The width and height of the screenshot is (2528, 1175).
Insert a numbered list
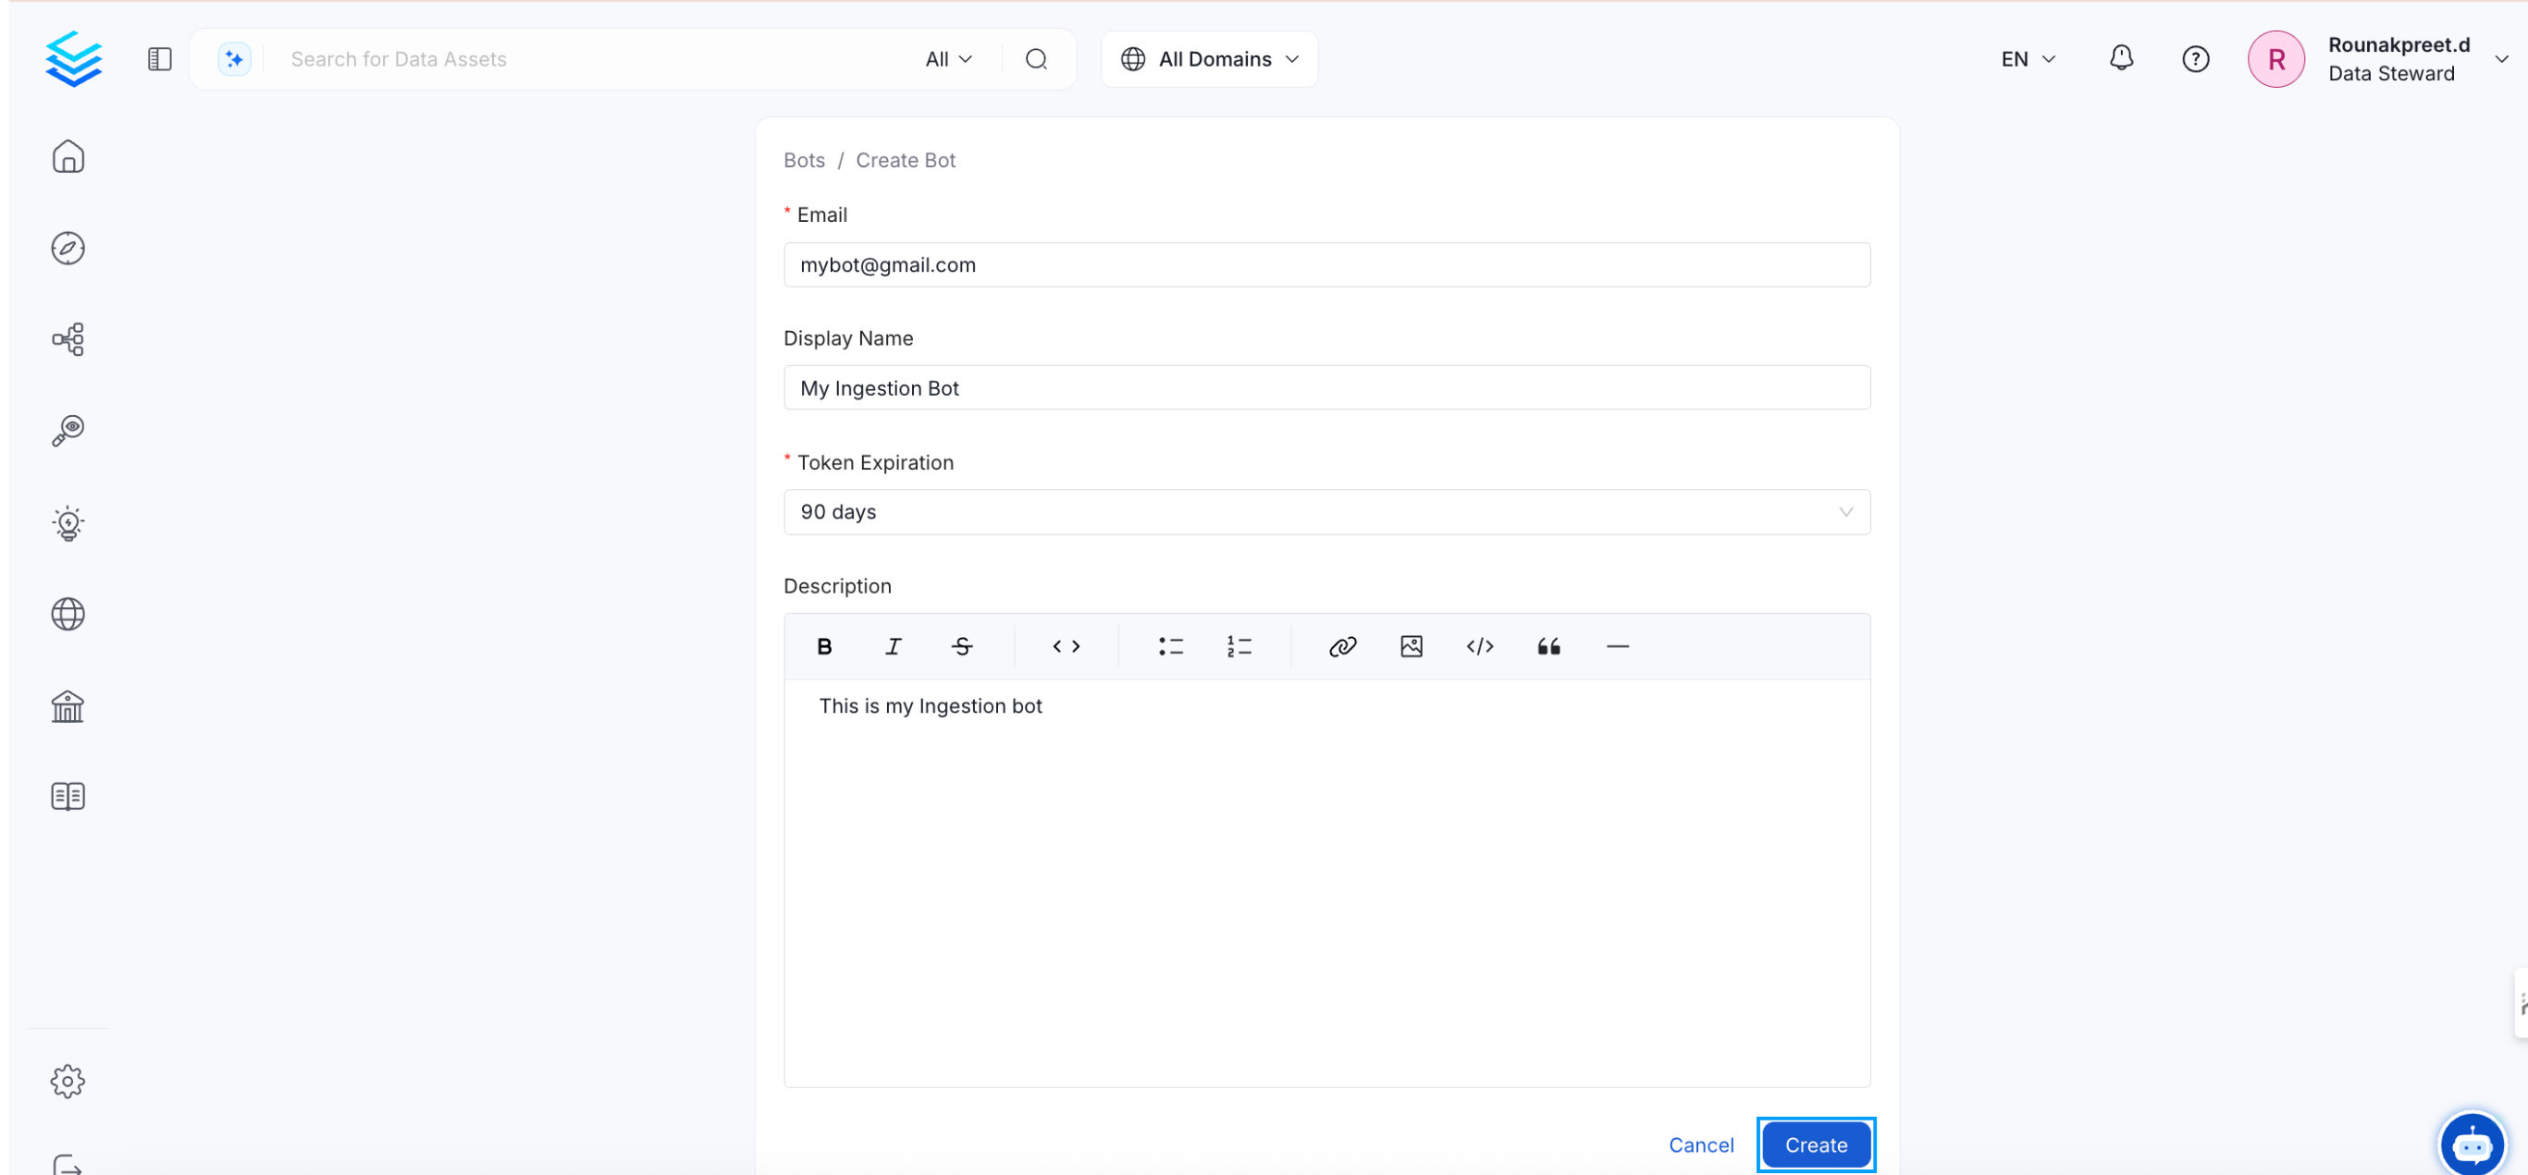(1239, 645)
